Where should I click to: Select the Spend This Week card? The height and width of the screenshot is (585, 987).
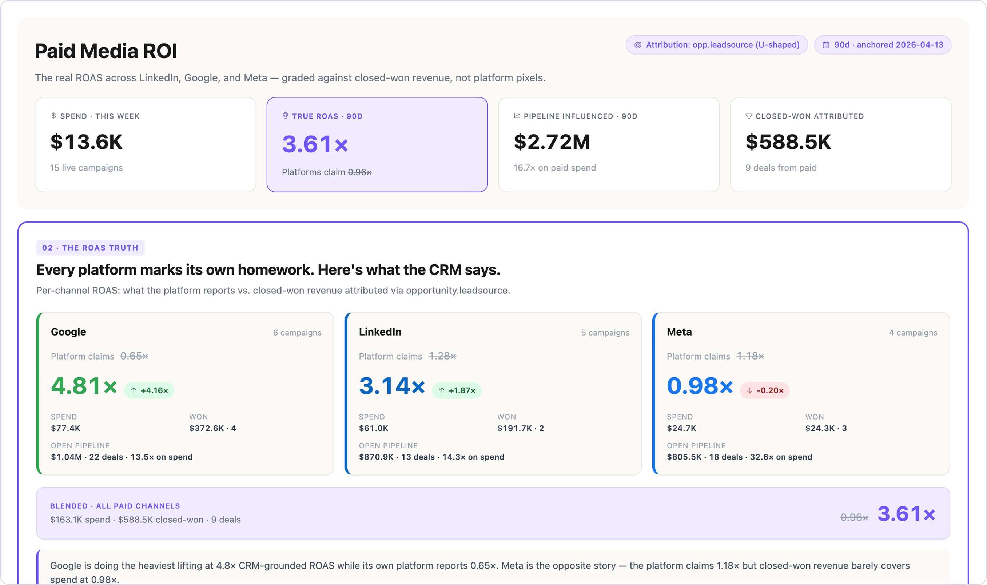(146, 145)
